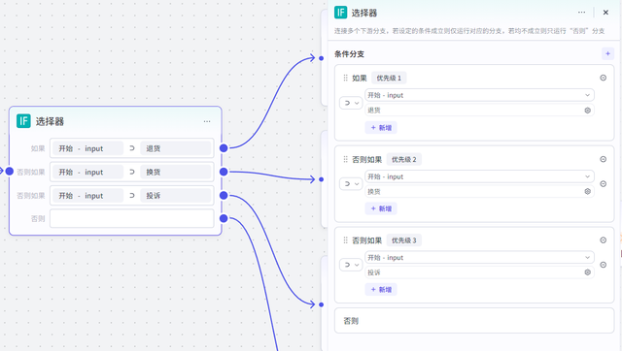Click the 投诉 value input in priority 3 branch
The height and width of the screenshot is (351, 622).
click(479, 272)
